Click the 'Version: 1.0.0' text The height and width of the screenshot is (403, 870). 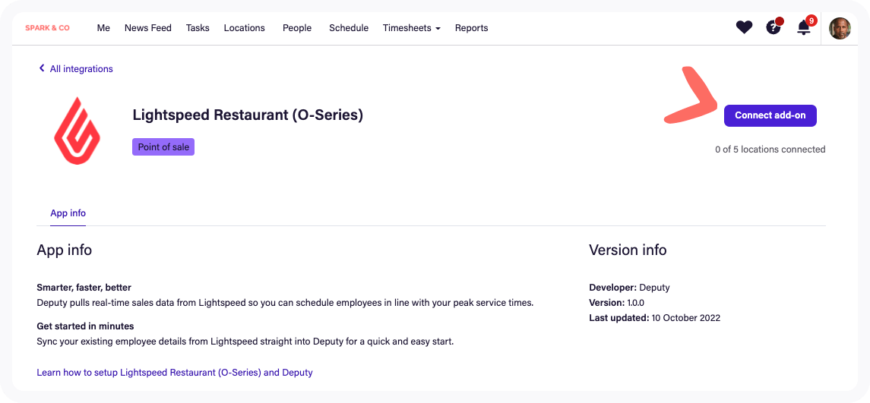(616, 303)
